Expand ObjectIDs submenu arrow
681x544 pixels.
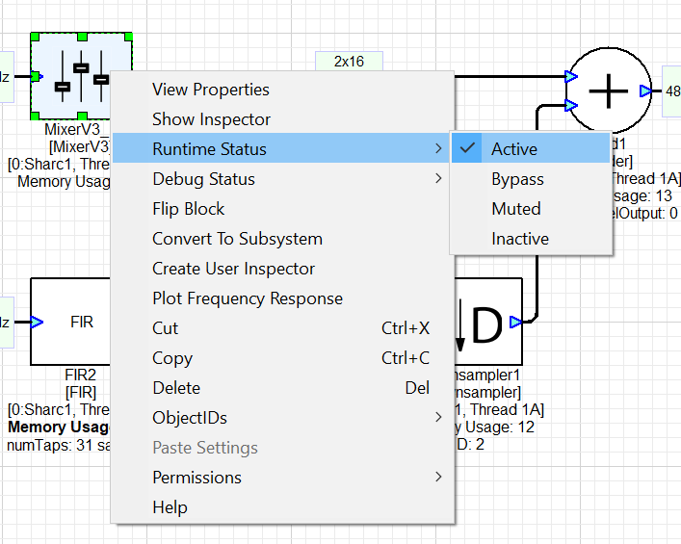pos(438,417)
